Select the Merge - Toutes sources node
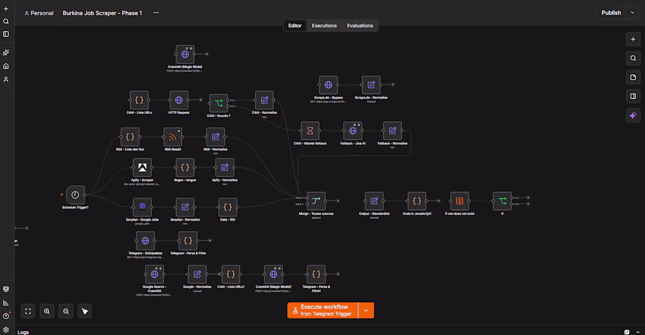 point(316,201)
